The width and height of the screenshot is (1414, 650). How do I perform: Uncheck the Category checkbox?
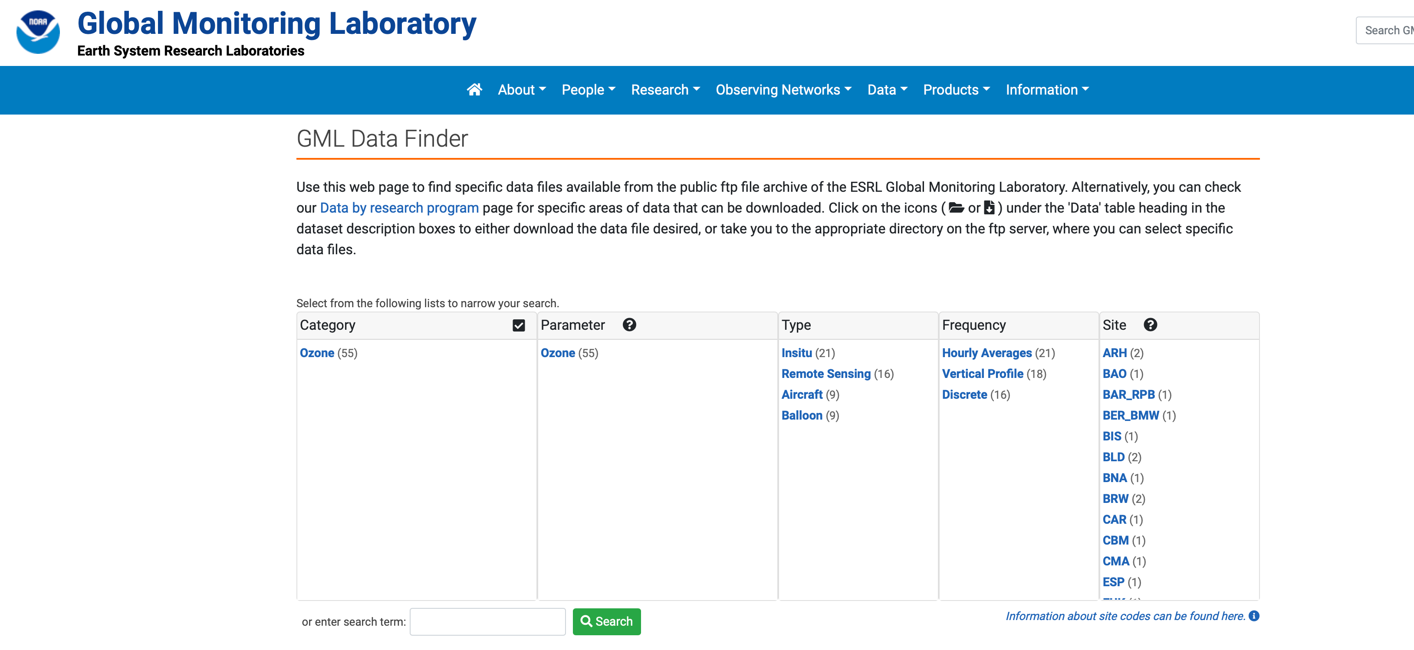click(x=518, y=325)
